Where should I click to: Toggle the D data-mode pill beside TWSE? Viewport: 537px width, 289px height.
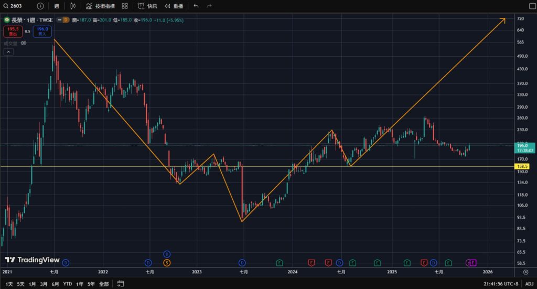pyautogui.click(x=66, y=19)
